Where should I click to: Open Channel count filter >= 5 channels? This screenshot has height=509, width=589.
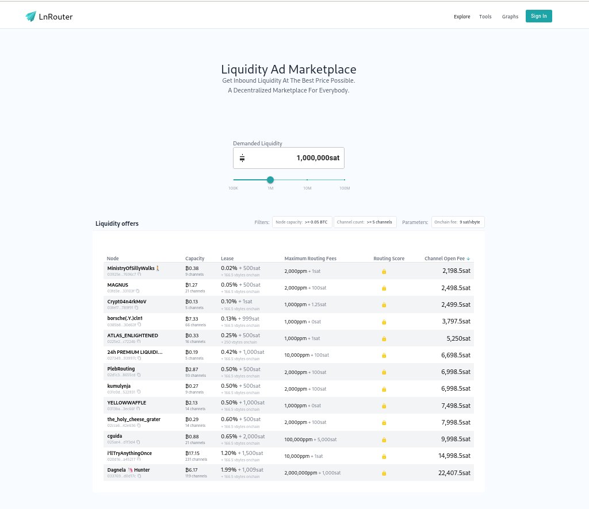coord(365,222)
